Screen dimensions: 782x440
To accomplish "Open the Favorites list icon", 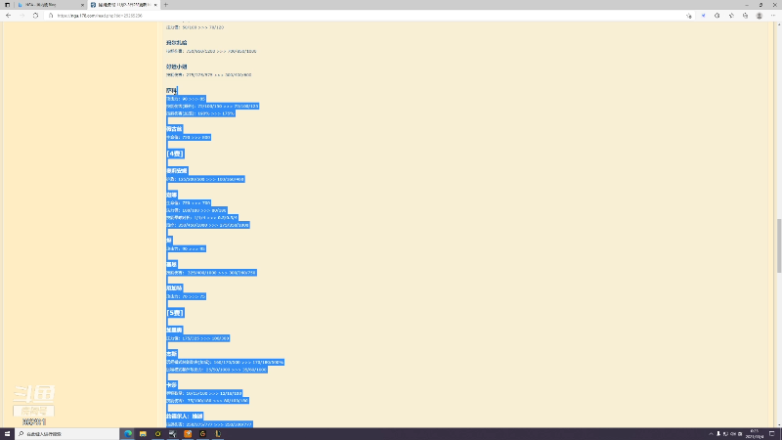I will (731, 16).
